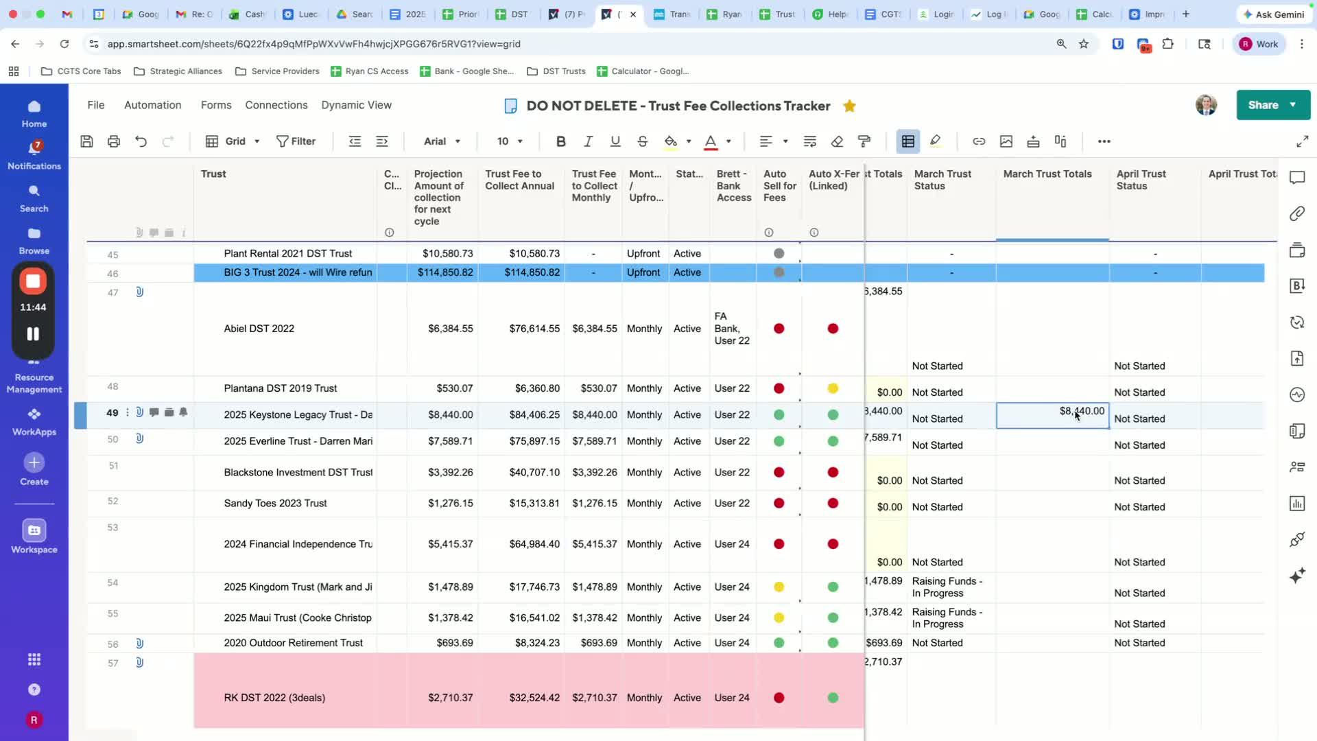Open Attachments panel in right sidebar
This screenshot has width=1317, height=741.
tap(1296, 214)
